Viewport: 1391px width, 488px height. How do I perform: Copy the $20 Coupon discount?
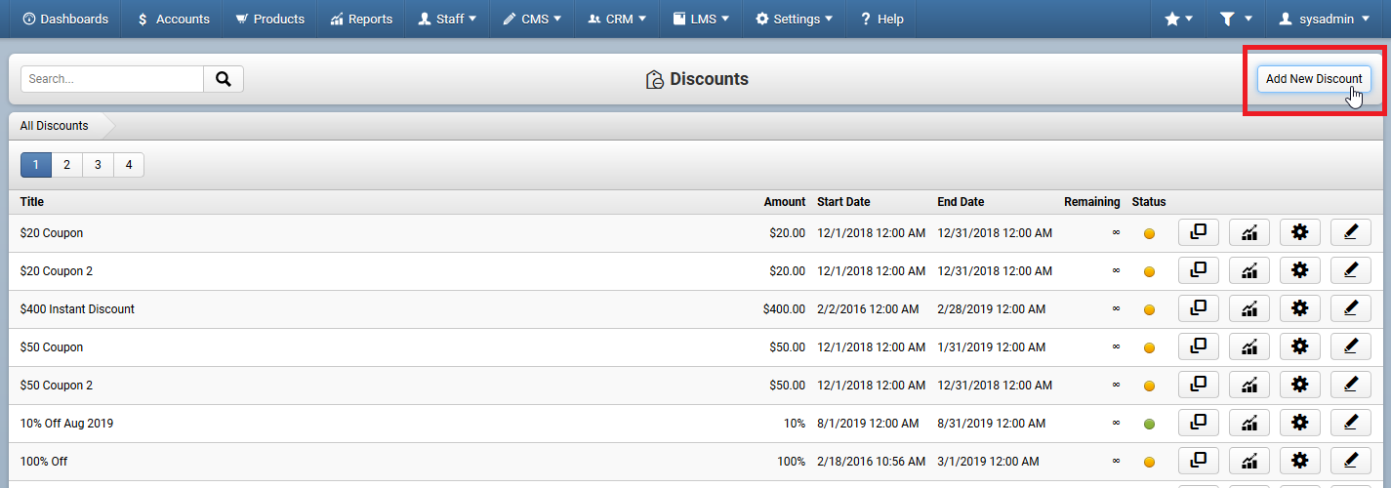pyautogui.click(x=1199, y=232)
